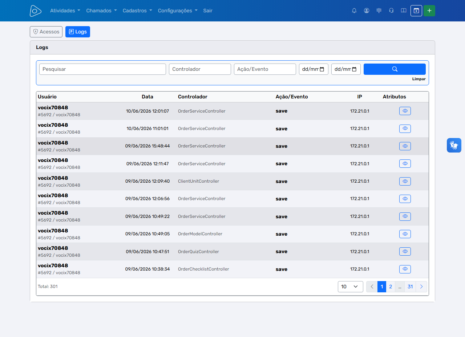This screenshot has width=465, height=337.
Task: Expand the Cadastros menu
Action: pos(137,11)
